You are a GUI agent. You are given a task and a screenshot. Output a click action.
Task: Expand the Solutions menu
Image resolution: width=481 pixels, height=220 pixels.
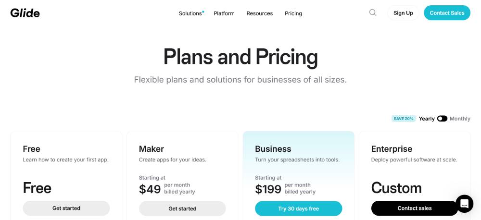[190, 13]
